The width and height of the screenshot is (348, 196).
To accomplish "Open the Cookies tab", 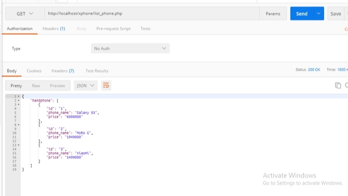I will tap(34, 71).
